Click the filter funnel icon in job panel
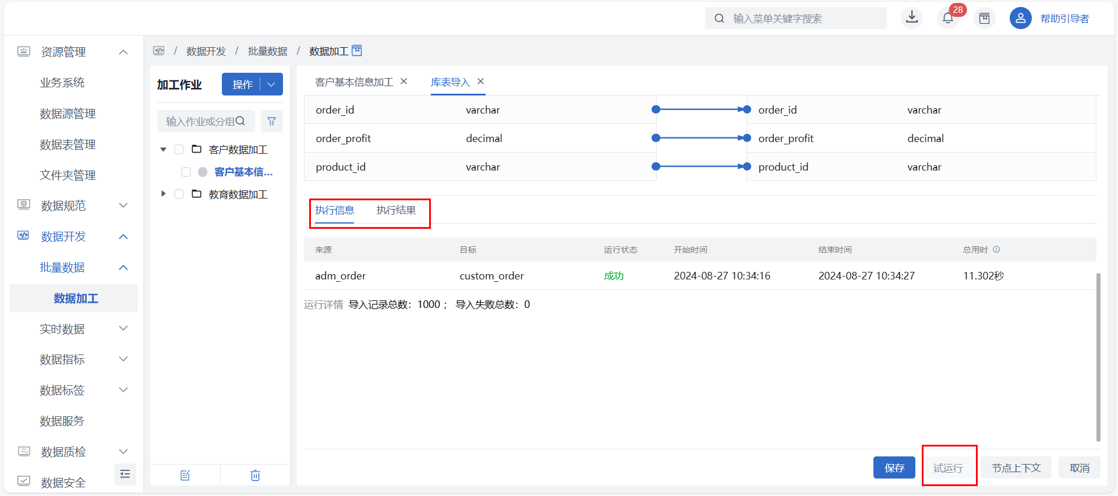1118x496 pixels. 271,121
